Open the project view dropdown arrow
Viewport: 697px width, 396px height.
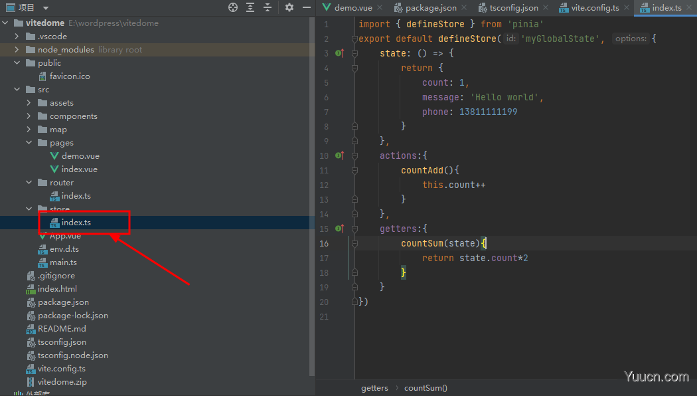[46, 7]
